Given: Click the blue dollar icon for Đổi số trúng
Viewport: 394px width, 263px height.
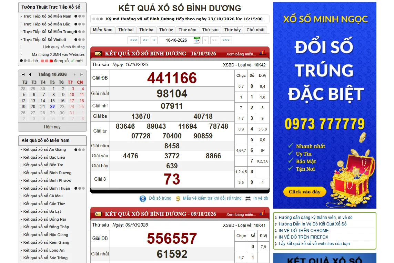Looking at the screenshot, I should tap(143, 199).
